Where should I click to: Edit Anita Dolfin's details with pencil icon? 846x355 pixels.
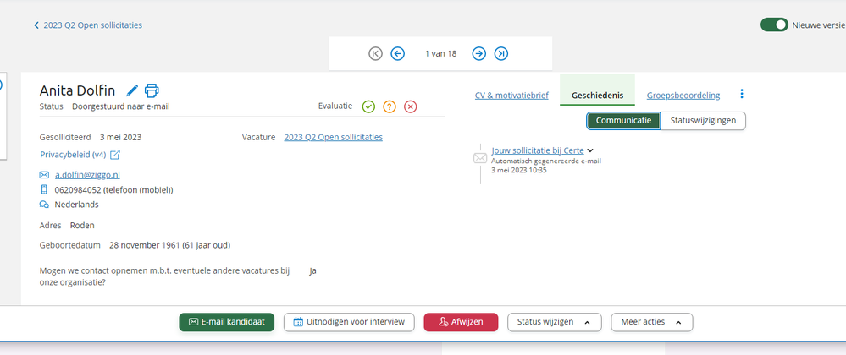pyautogui.click(x=132, y=90)
